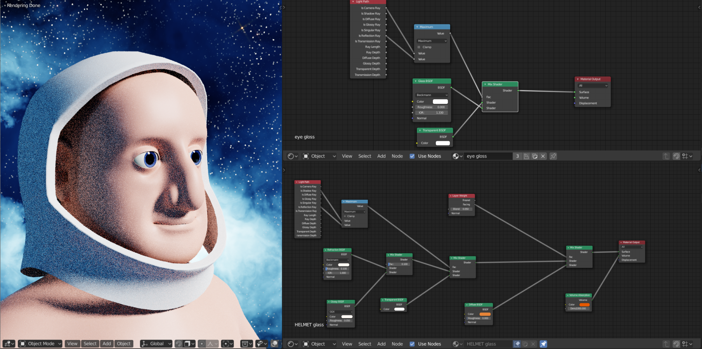Open the viewport Select menu
702x349 pixels.
pos(90,344)
